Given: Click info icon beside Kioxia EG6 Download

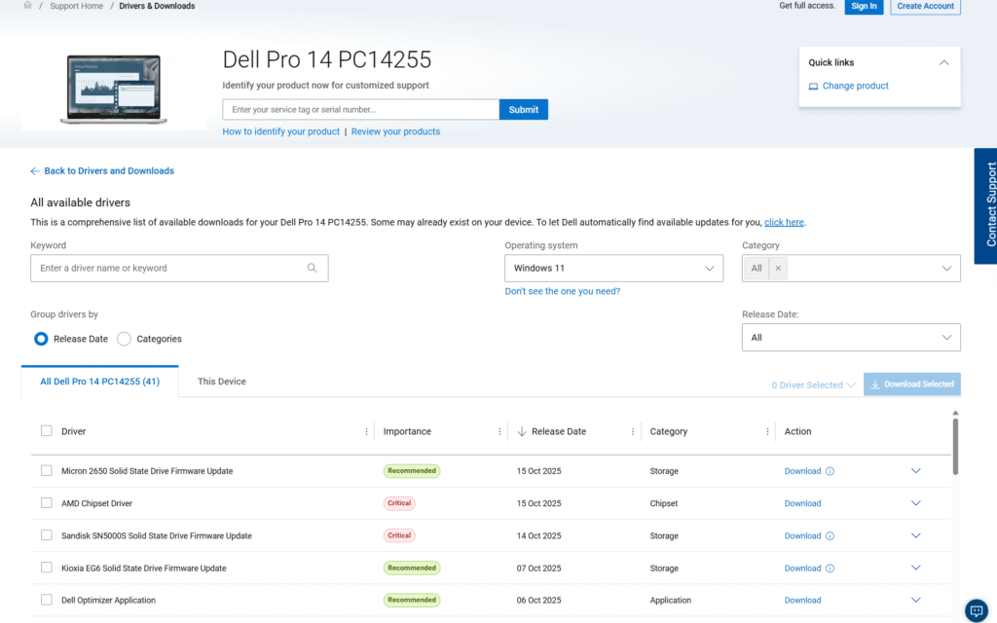Looking at the screenshot, I should [x=830, y=568].
